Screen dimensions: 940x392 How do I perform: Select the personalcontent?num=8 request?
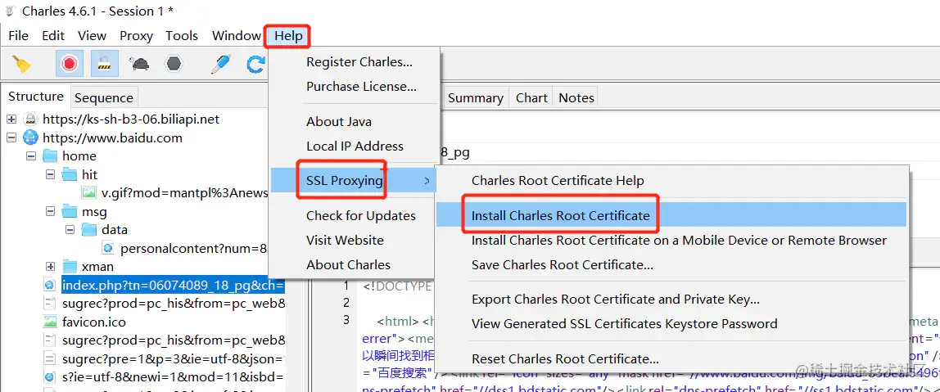[x=193, y=248]
